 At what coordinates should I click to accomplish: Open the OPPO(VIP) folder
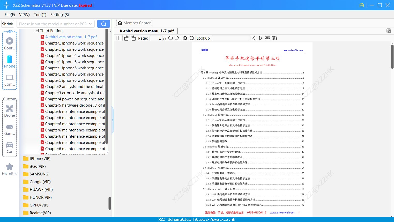tap(36, 205)
